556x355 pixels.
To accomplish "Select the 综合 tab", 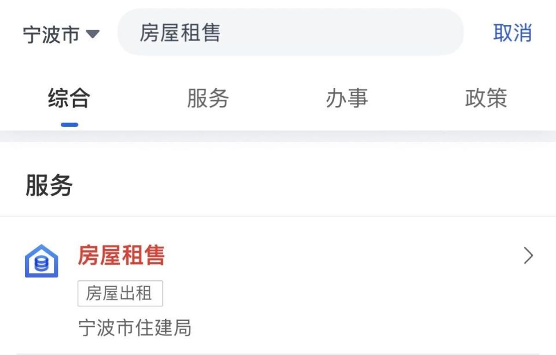I will (68, 98).
